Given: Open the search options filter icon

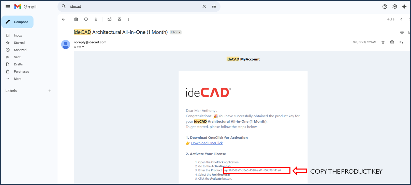Looking at the screenshot, I should point(214,6).
